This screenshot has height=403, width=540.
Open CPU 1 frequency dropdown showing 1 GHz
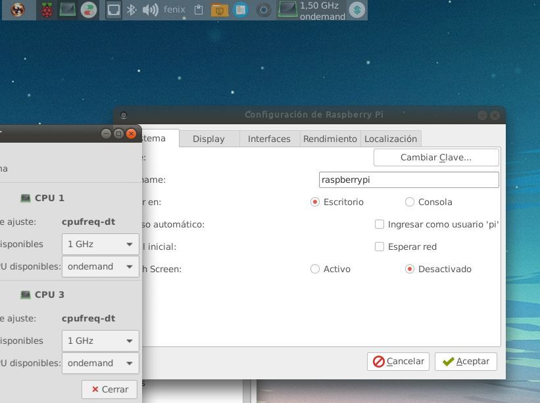tap(101, 245)
